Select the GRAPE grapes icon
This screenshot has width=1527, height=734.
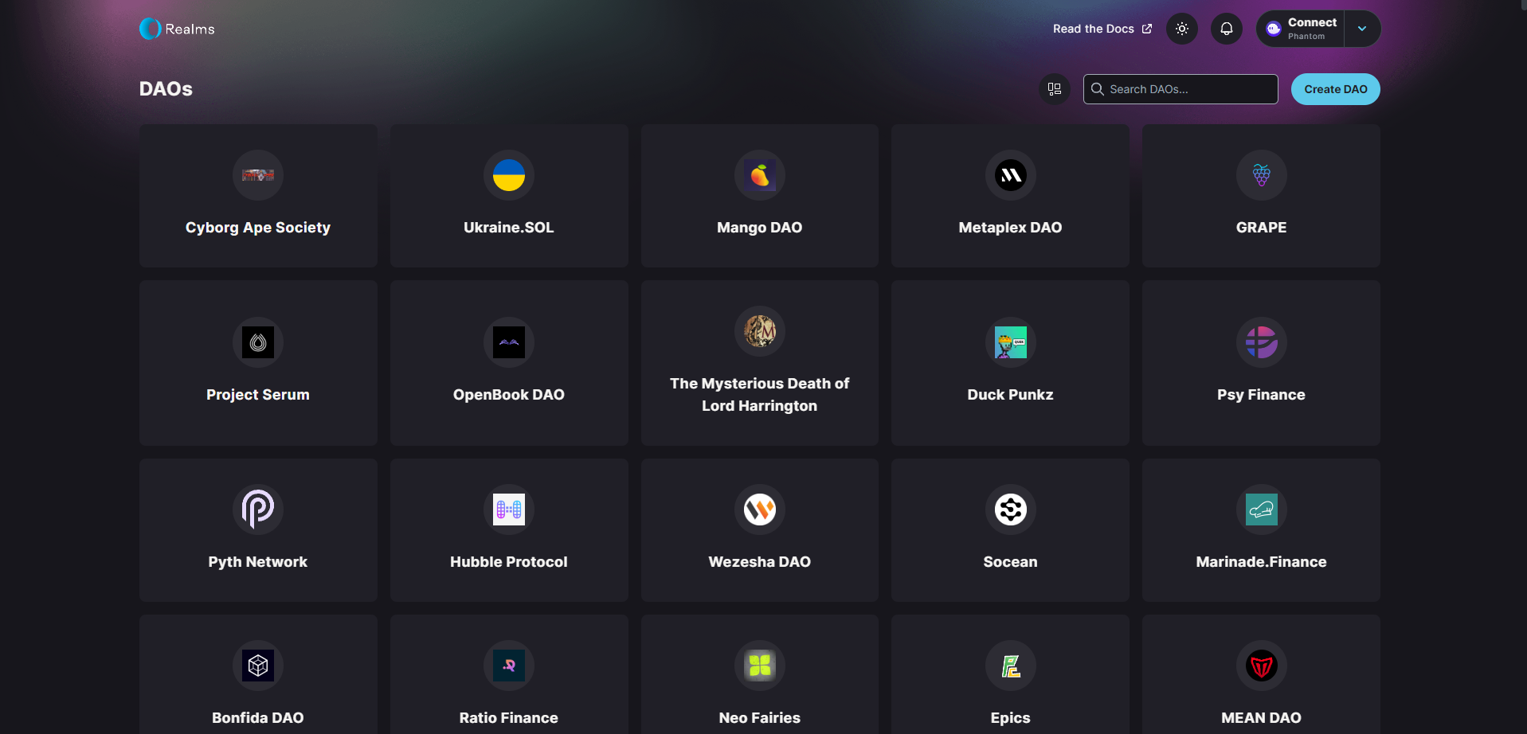(x=1262, y=175)
